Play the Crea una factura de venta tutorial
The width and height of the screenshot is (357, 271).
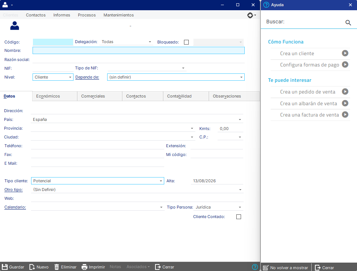click(x=345, y=115)
